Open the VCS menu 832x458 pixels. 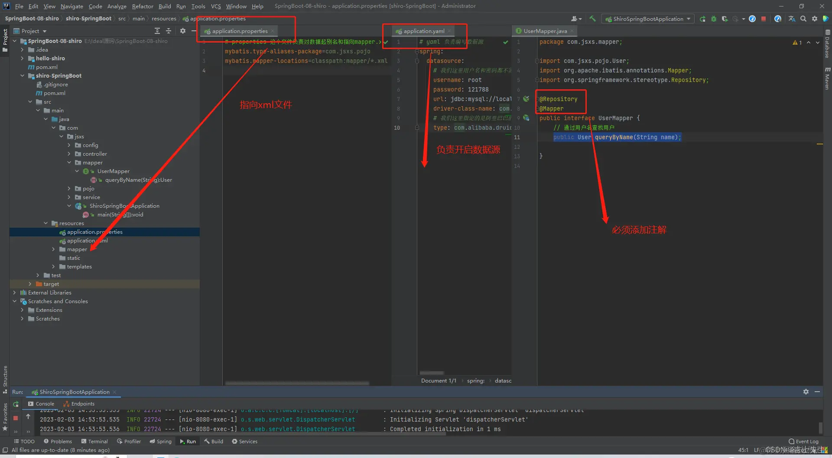pyautogui.click(x=216, y=6)
